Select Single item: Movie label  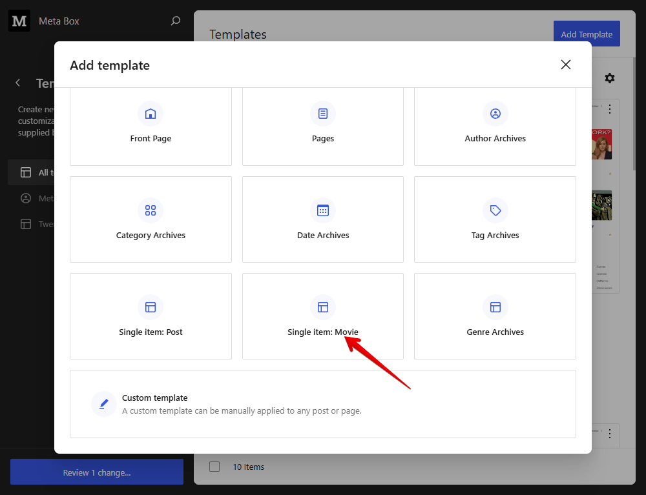pos(323,332)
